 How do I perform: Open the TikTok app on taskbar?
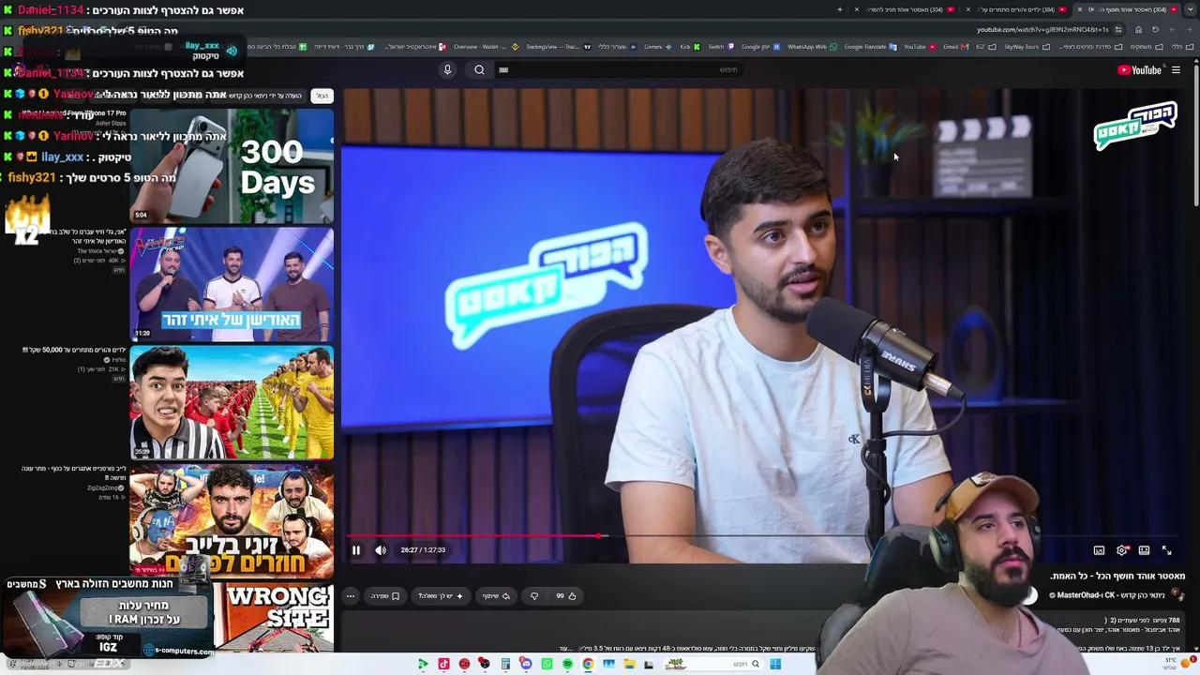pos(443,665)
